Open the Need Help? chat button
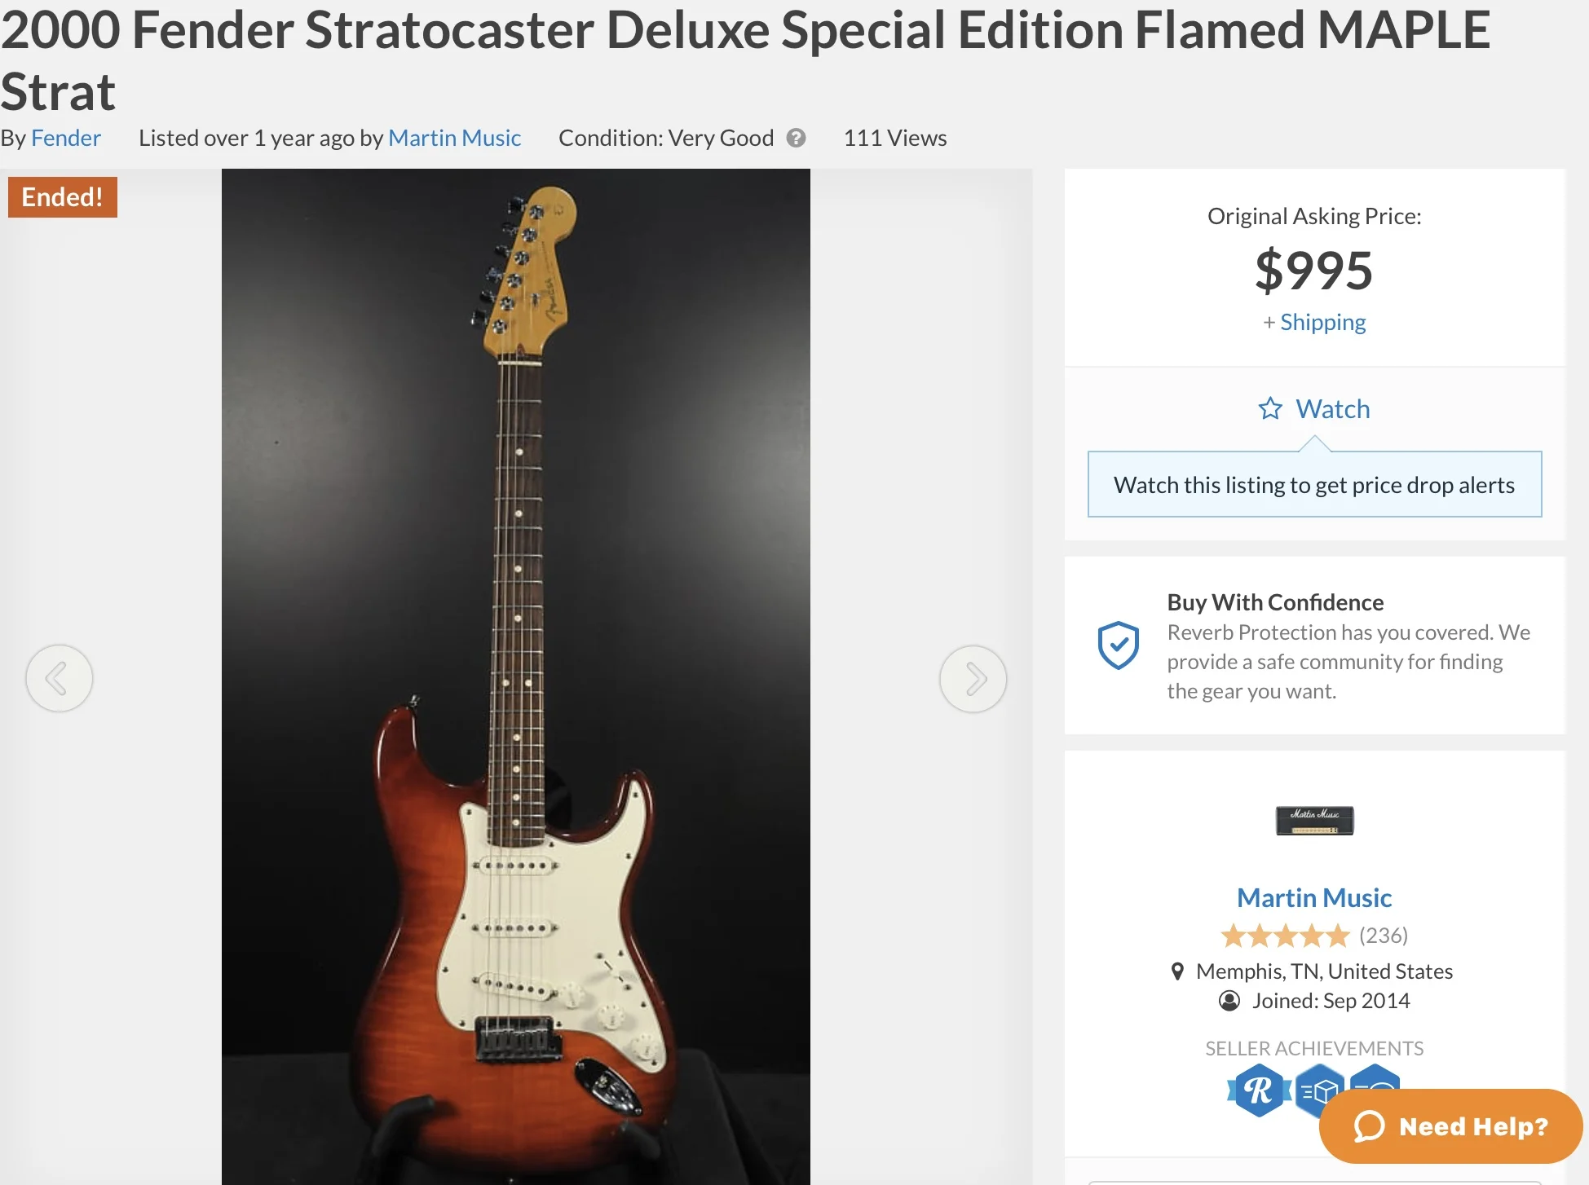 1450,1126
